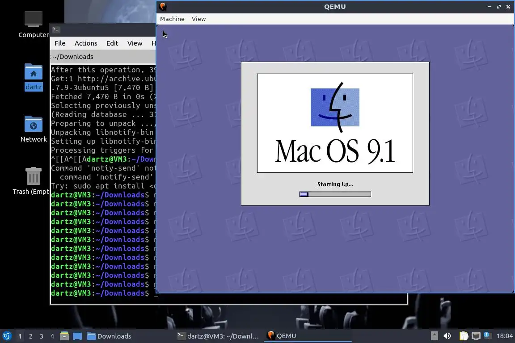Click the terminal icon in the terminal title bar

pyautogui.click(x=56, y=29)
